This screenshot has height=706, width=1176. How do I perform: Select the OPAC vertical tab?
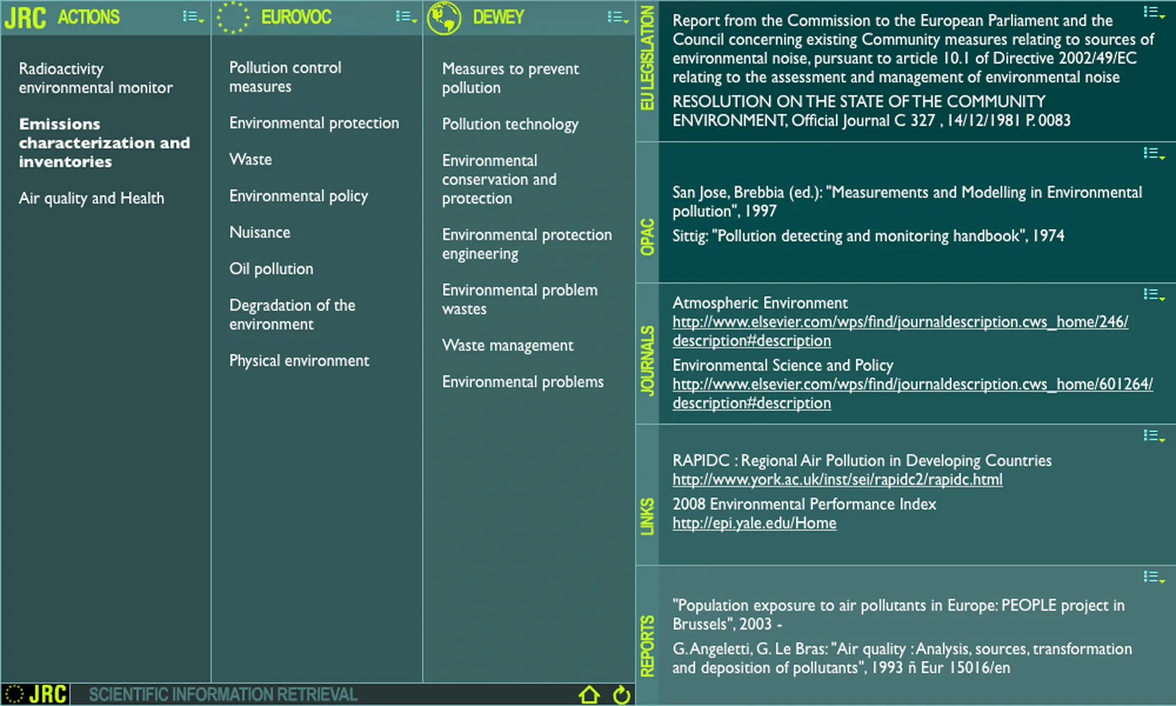[647, 237]
